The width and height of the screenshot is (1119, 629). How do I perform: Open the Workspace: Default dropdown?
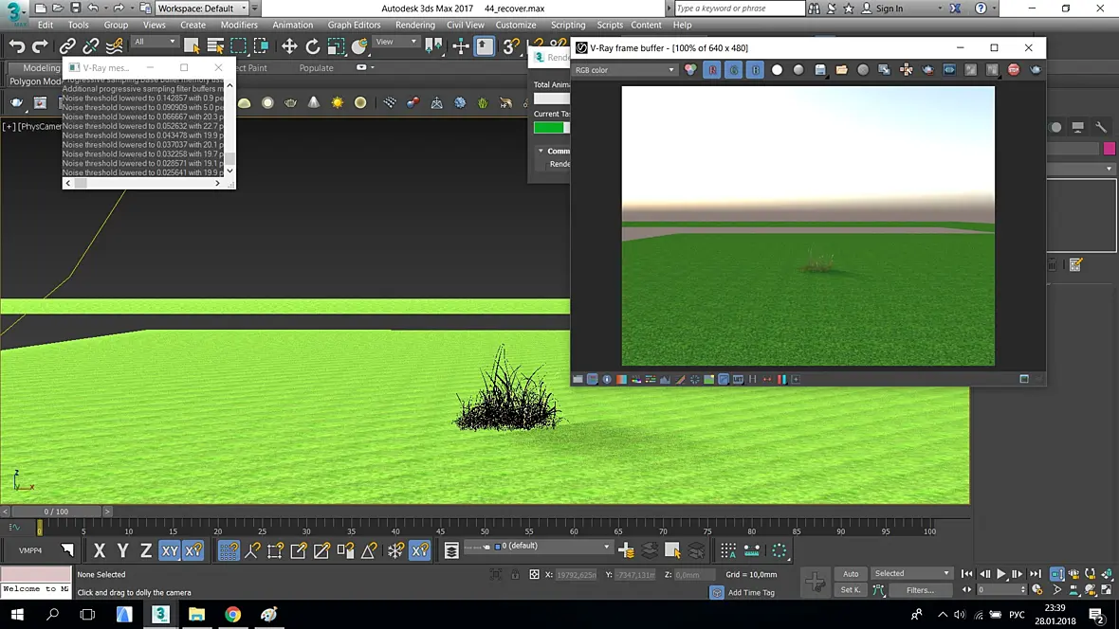coord(202,8)
